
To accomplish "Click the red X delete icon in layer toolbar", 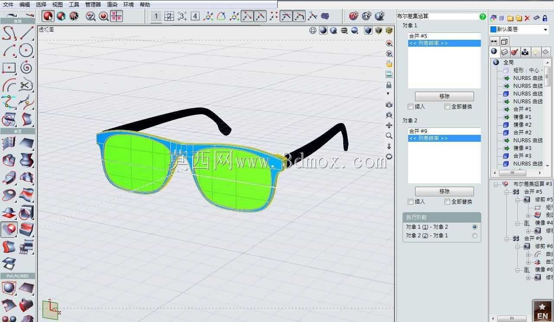I will point(527,18).
